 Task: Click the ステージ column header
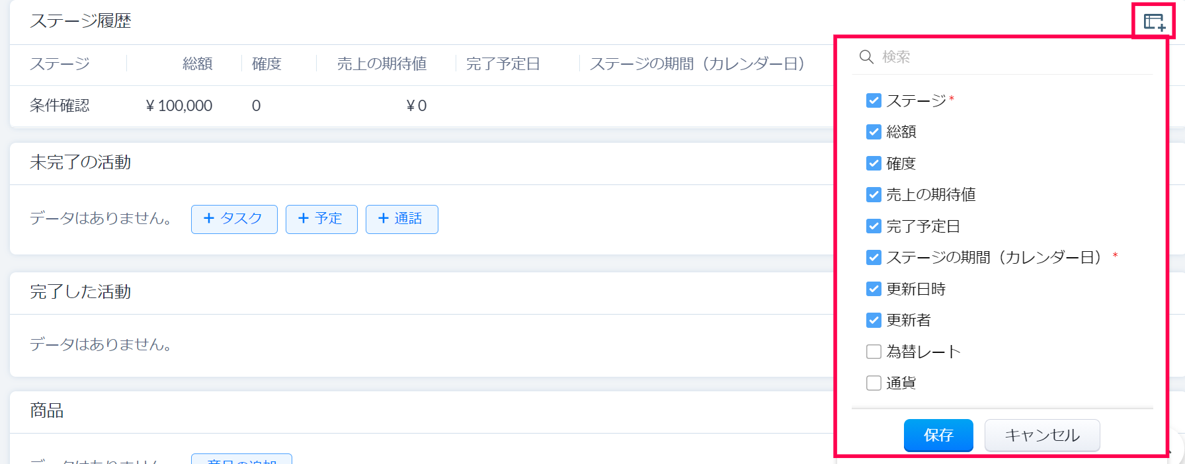click(x=60, y=64)
